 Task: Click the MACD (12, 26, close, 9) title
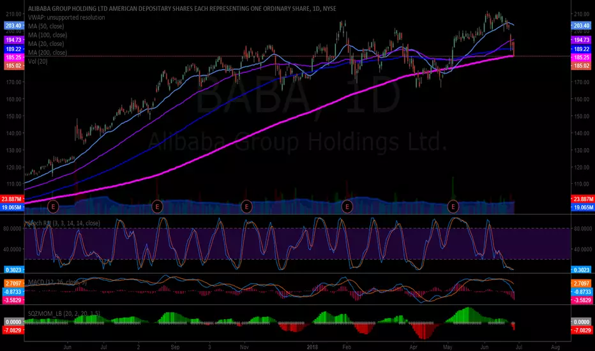click(57, 282)
